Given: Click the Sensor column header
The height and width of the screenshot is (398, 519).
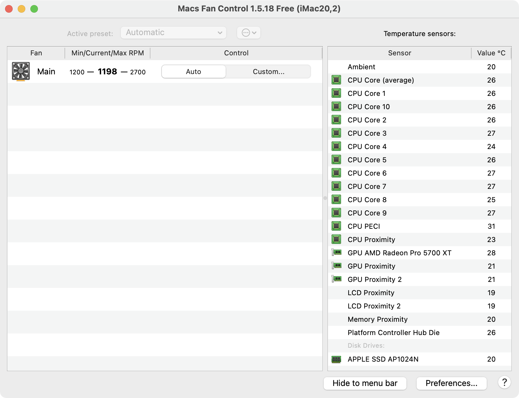Looking at the screenshot, I should 399,53.
